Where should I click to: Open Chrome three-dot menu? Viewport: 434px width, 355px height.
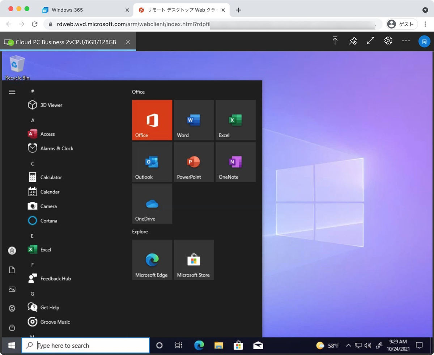click(x=425, y=24)
